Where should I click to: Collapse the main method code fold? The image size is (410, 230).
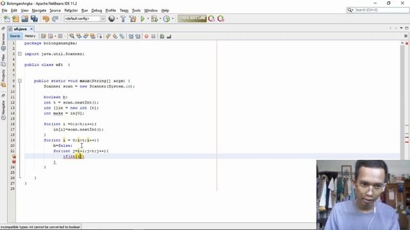pos(20,81)
